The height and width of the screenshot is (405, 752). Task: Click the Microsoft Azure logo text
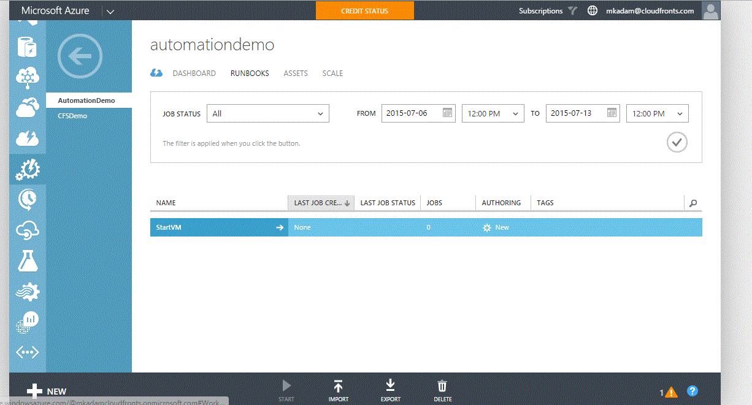pos(55,10)
